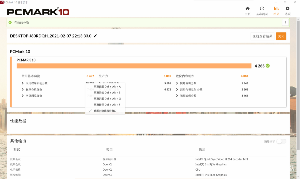
Task: Click the 常用基本功能 category label
Action: pos(31,76)
